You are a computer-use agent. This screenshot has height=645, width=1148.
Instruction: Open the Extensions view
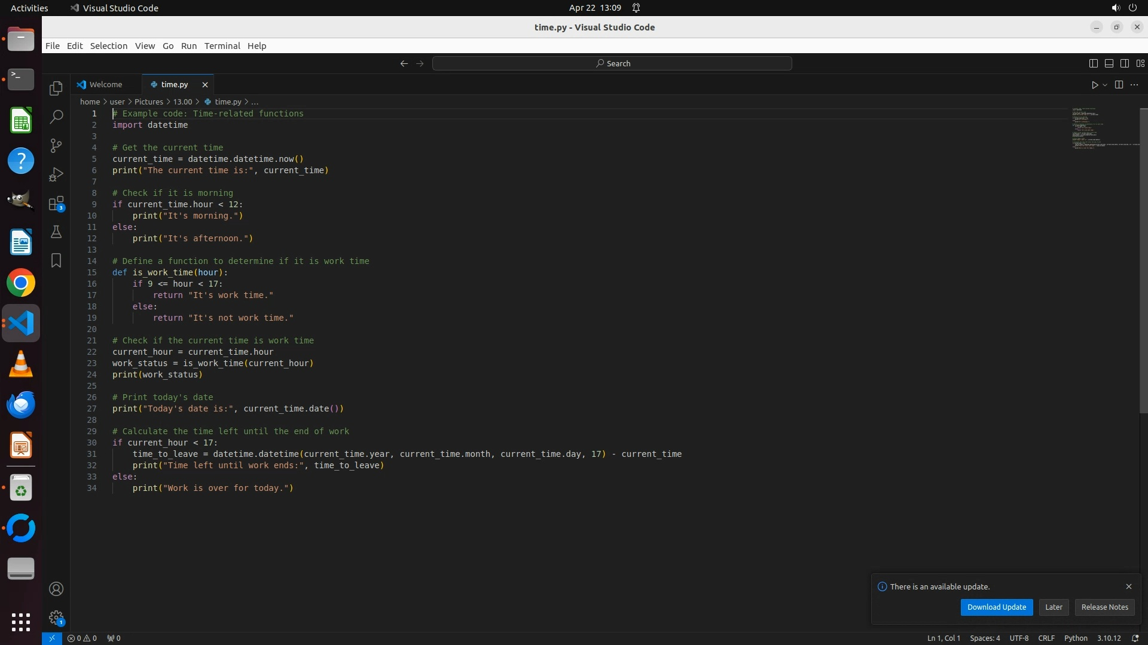click(x=56, y=204)
